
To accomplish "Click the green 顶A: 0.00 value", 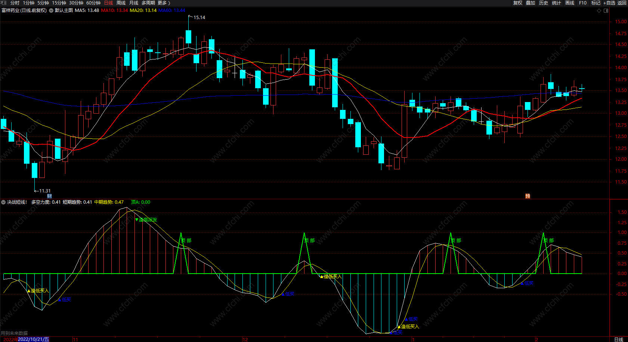I will tap(140, 202).
